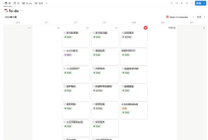This screenshot has height=140, width=208.
Task: Open the 画廊 gallery view tab
Action: pos(39,3)
